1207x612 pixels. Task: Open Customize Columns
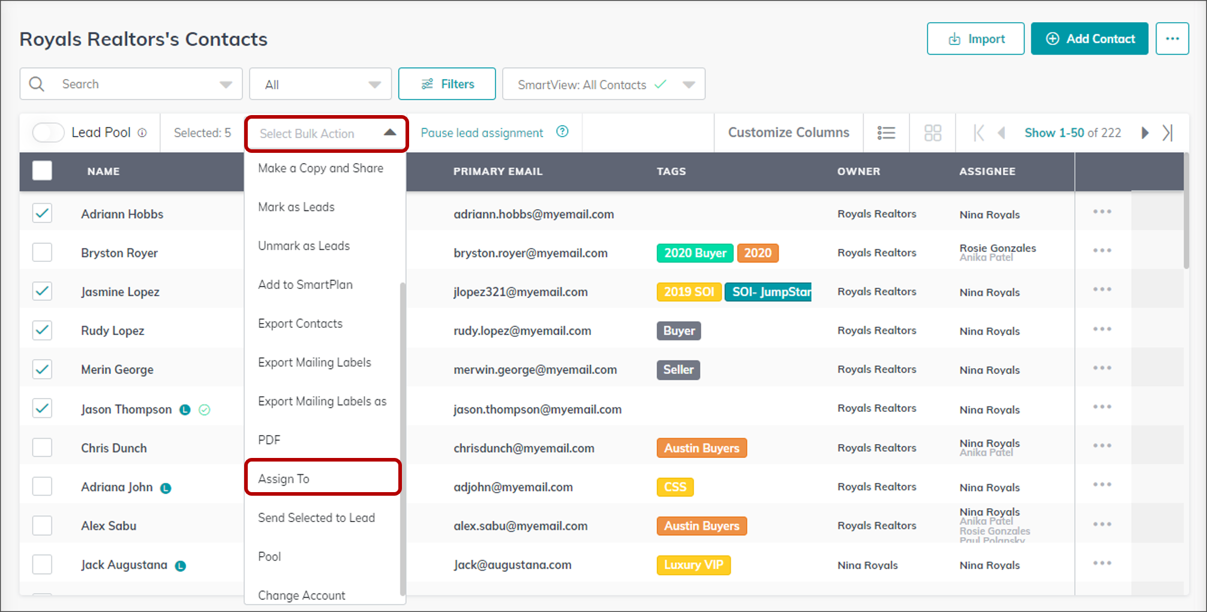click(x=788, y=132)
